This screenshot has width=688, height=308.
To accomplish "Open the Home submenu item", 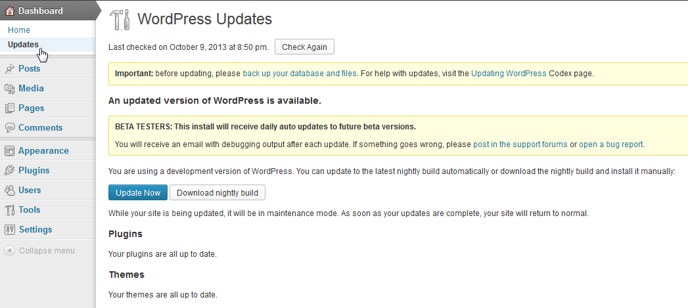I will (x=19, y=30).
